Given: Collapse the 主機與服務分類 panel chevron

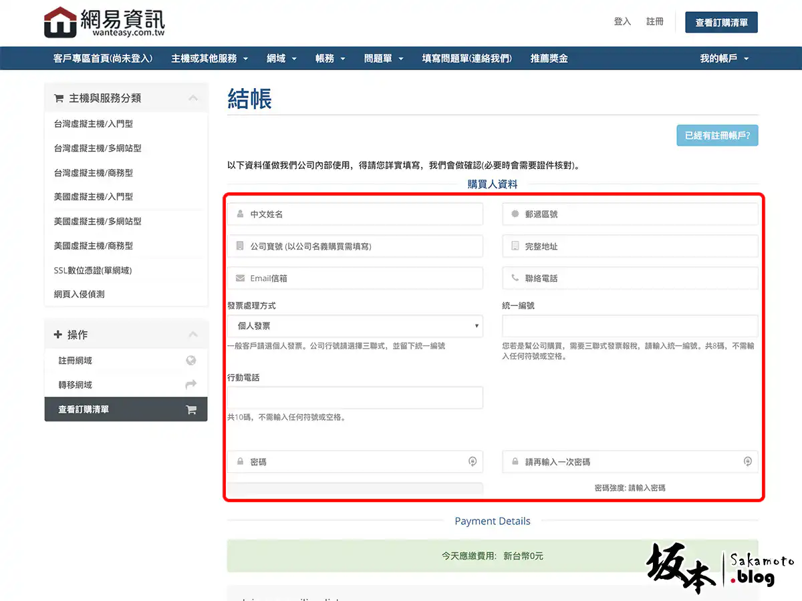Looking at the screenshot, I should click(193, 98).
